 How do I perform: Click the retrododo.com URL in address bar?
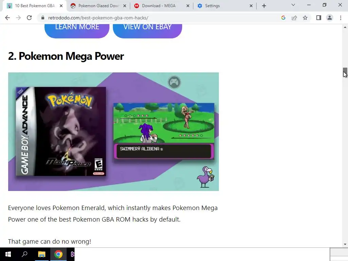click(98, 18)
